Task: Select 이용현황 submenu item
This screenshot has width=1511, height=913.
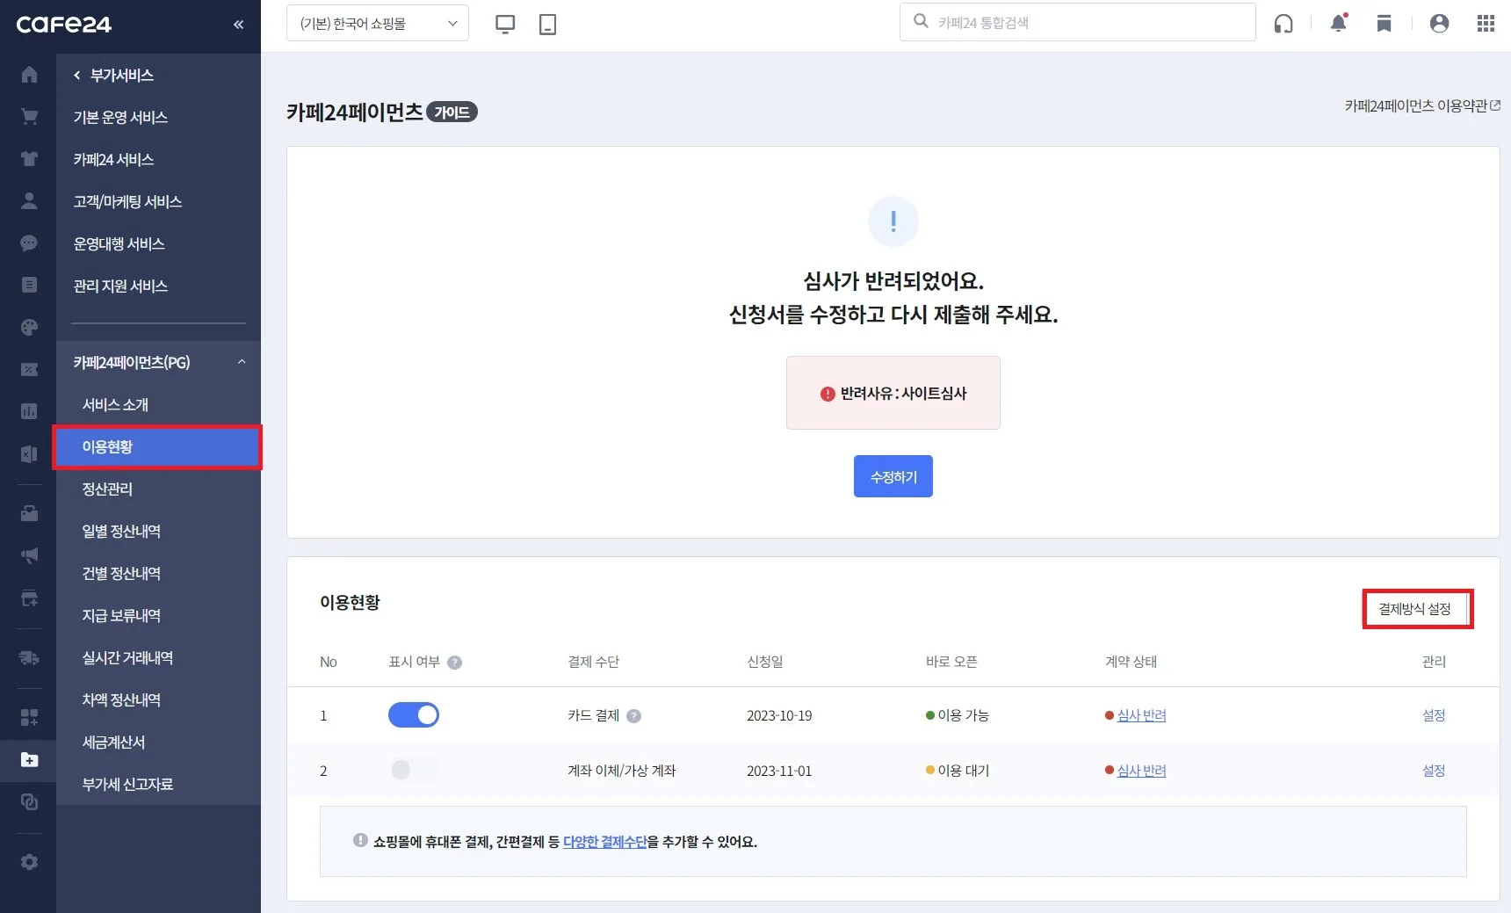Action: (158, 446)
